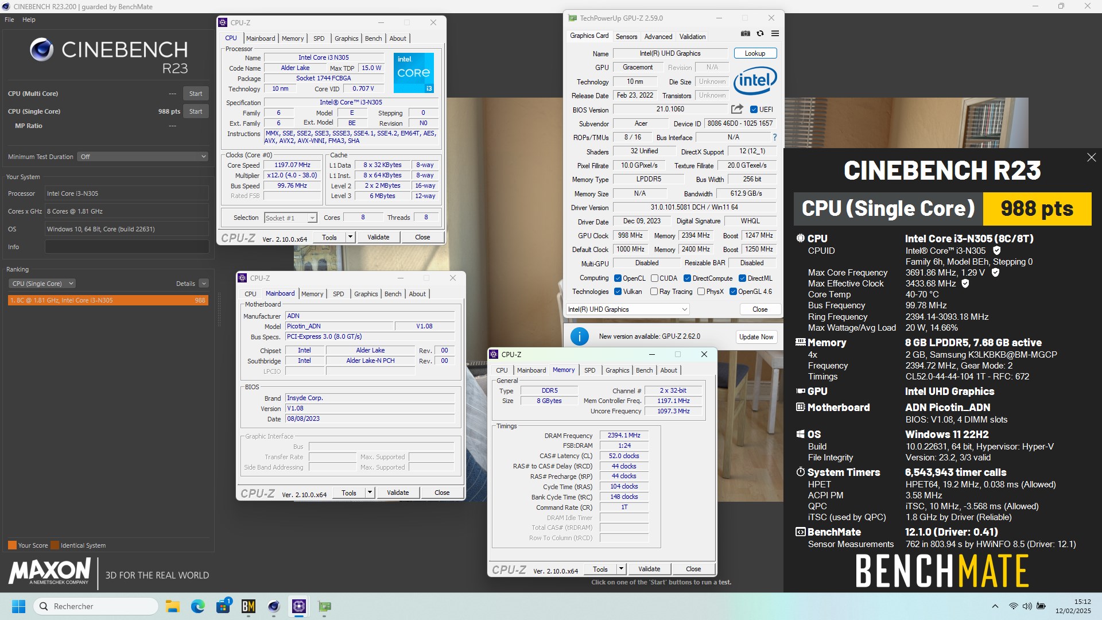
Task: Close the BenchMate result overlay with X
Action: coord(1091,157)
